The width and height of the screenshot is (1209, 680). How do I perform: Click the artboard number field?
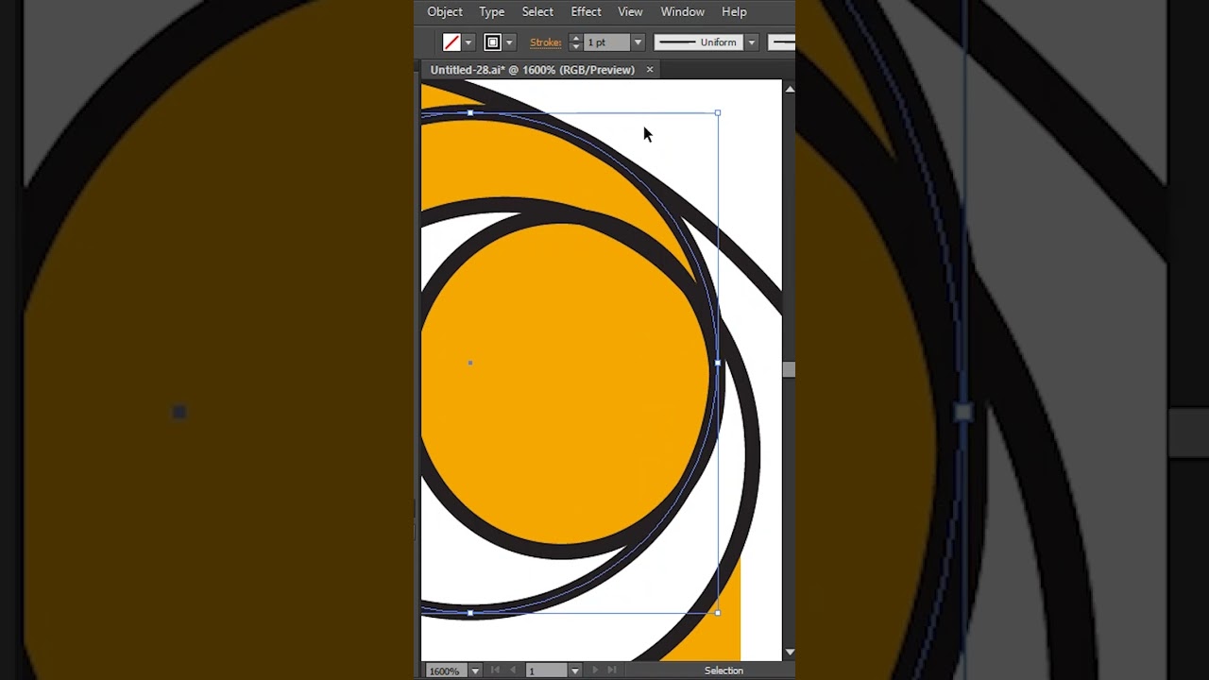546,671
